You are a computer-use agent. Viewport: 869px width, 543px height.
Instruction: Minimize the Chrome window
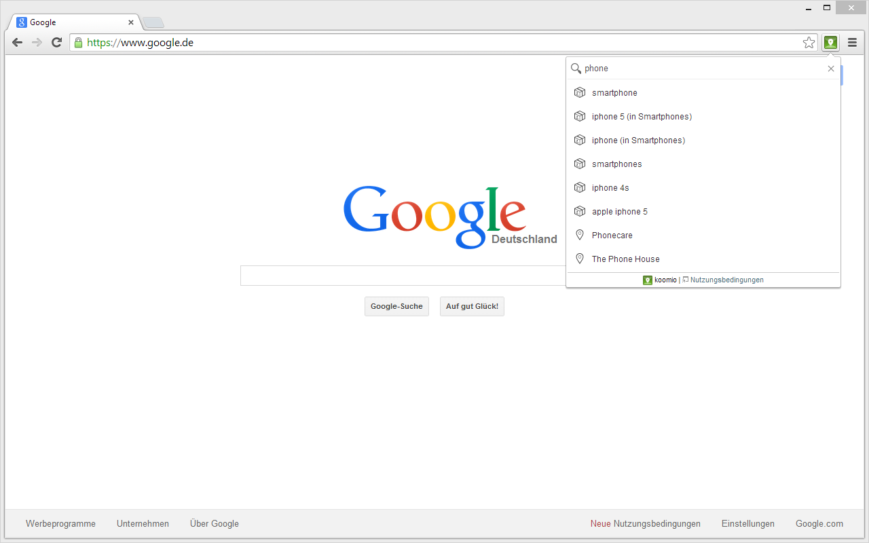pos(808,8)
